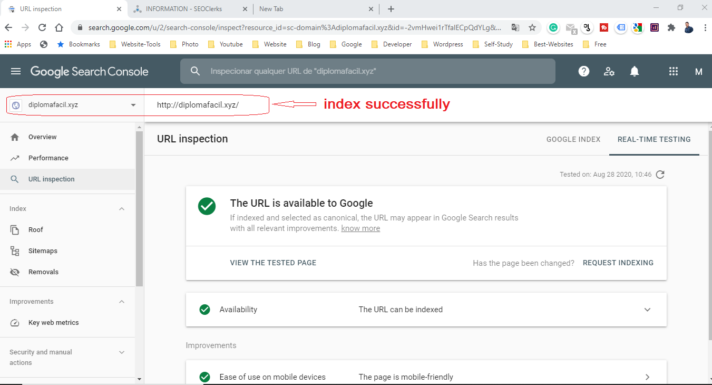Viewport: 712px width, 385px height.
Task: Open Search Console help
Action: [583, 71]
